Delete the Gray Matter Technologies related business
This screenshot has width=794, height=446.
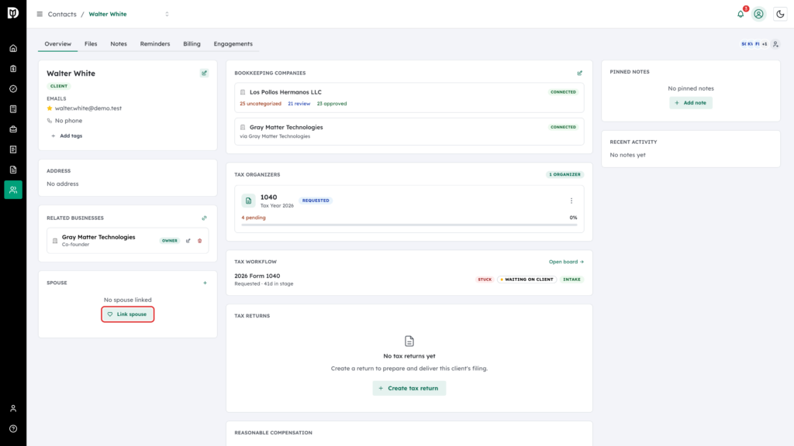(x=199, y=241)
